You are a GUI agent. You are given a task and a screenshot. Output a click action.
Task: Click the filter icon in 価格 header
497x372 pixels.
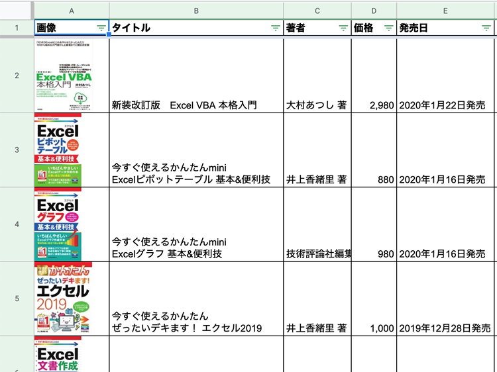388,28
